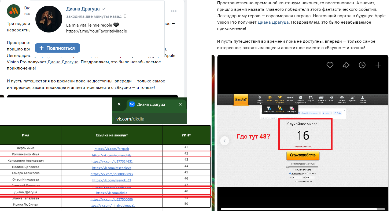This screenshot has width=391, height=211.
Task: Choose winner picker for ВКонтакте
Action: (x=269, y=110)
